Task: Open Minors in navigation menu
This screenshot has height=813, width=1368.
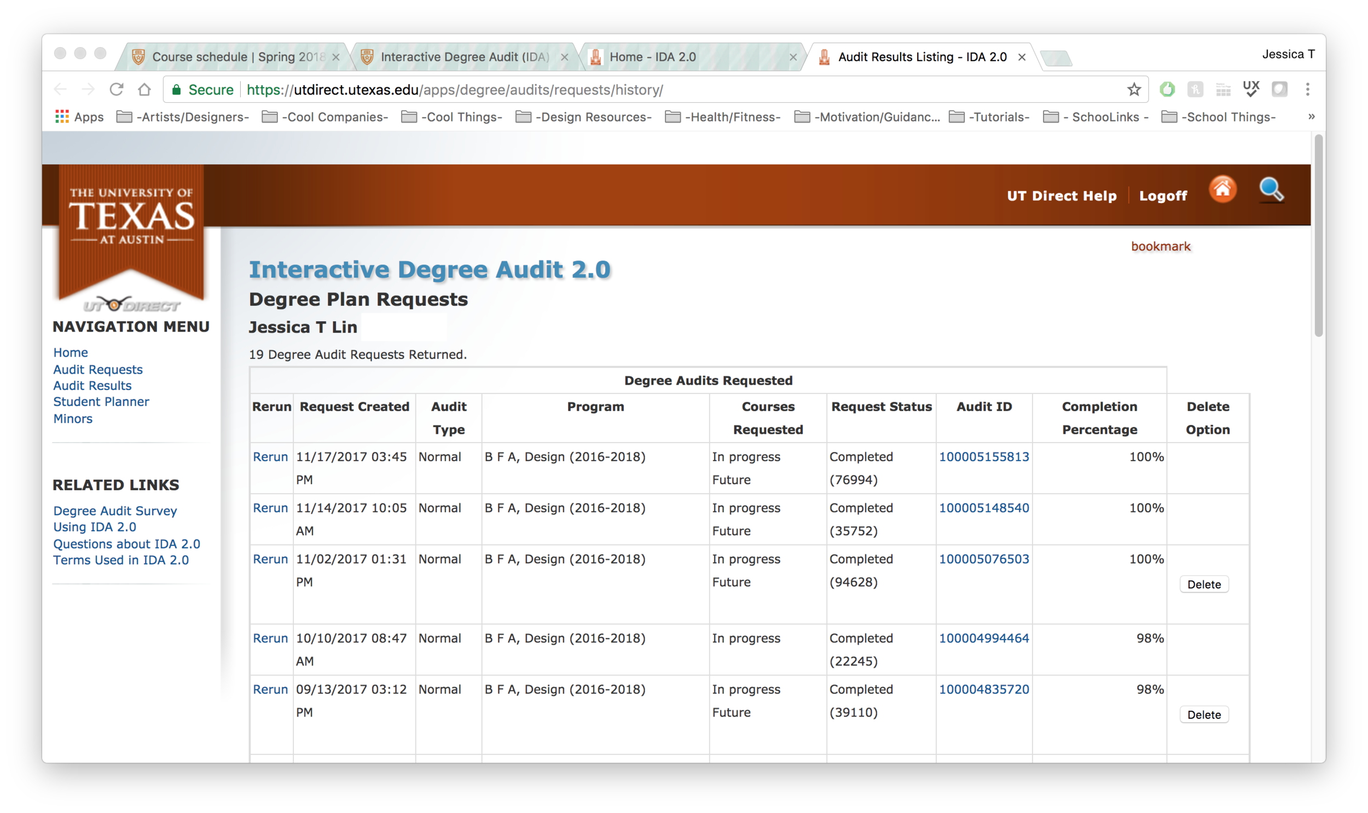Action: [x=73, y=419]
